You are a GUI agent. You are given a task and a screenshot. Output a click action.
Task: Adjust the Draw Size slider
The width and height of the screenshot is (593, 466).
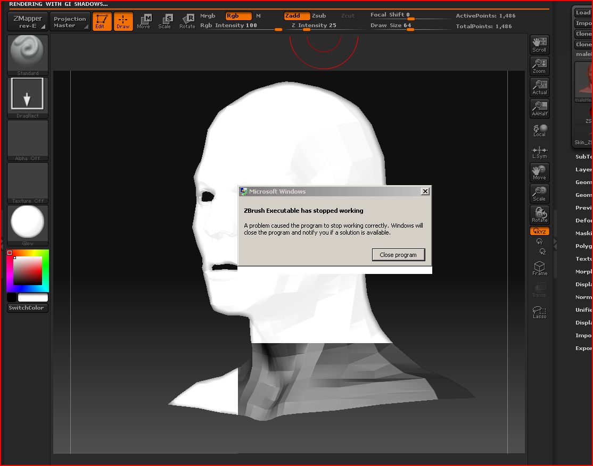[410, 26]
